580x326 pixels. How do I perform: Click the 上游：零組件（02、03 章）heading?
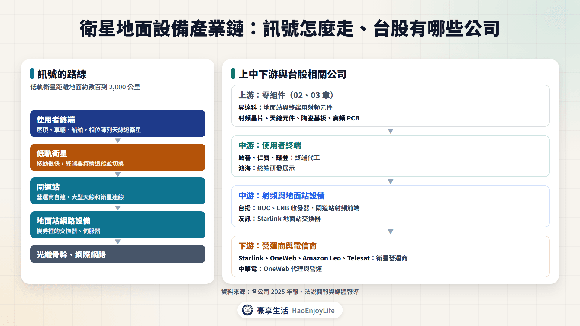286,95
